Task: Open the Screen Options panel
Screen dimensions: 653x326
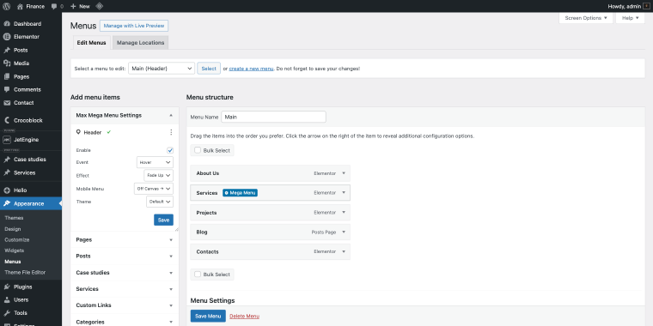Action: [x=586, y=18]
